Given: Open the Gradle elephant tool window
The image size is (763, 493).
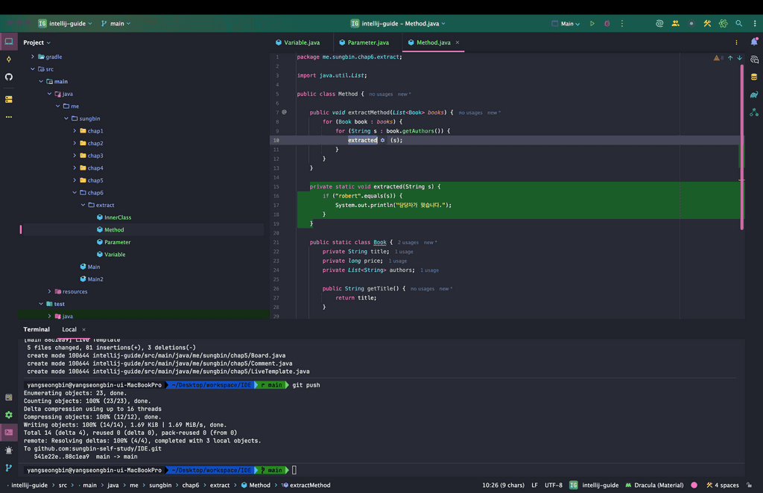Looking at the screenshot, I should pyautogui.click(x=754, y=95).
